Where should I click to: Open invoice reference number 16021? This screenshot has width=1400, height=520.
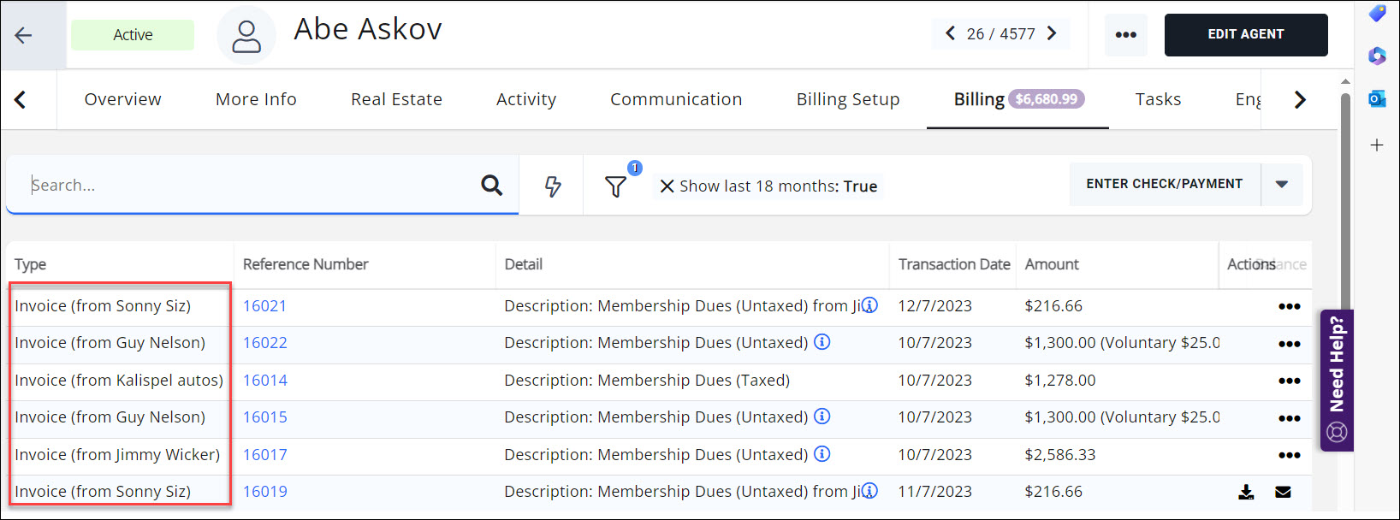pos(264,306)
